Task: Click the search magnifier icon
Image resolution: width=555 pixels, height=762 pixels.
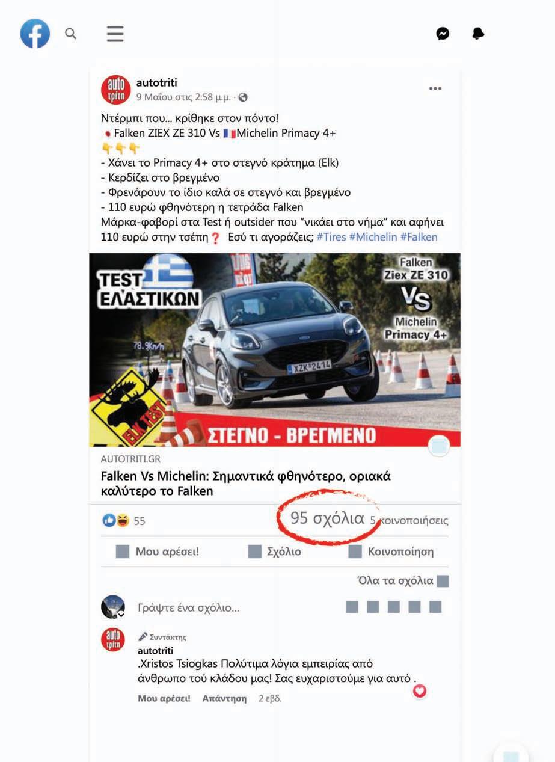Action: click(x=71, y=34)
